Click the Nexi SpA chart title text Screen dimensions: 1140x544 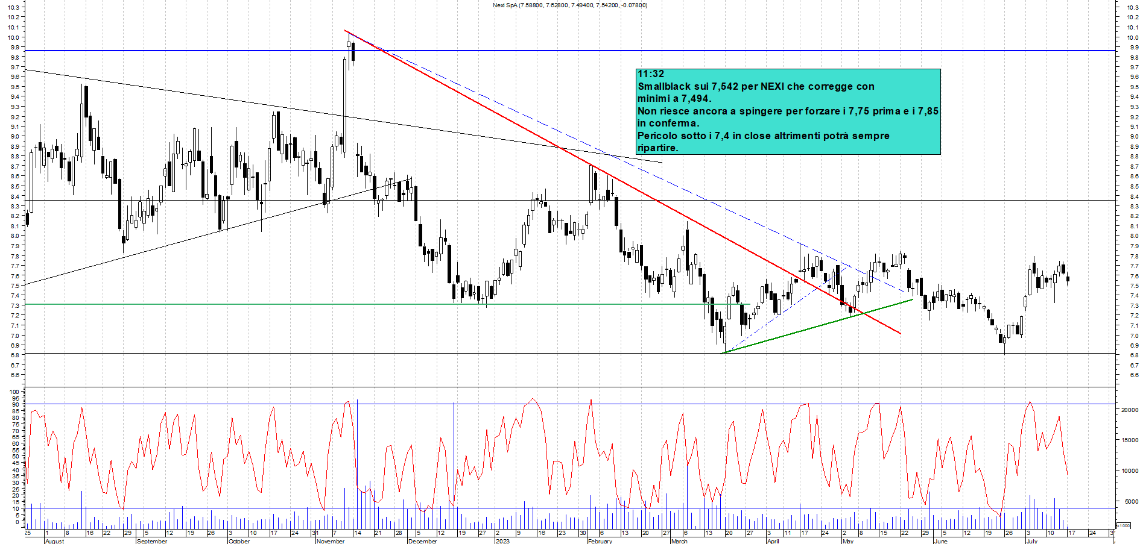tap(570, 5)
